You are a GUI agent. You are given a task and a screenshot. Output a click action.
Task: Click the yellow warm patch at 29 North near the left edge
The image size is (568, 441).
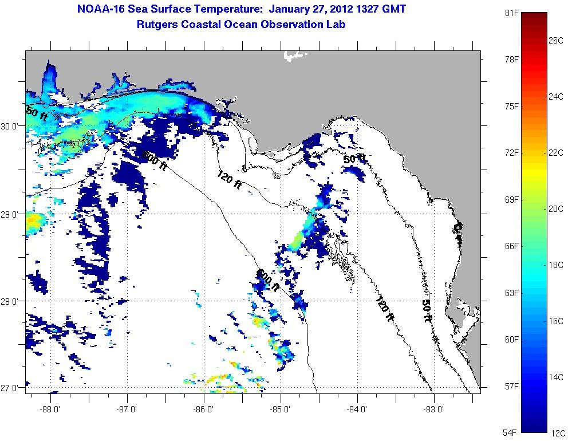point(34,220)
